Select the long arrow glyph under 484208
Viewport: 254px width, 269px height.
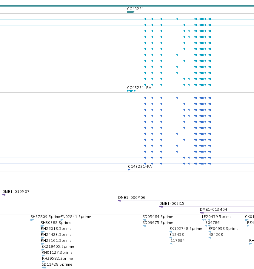[x=231, y=238]
